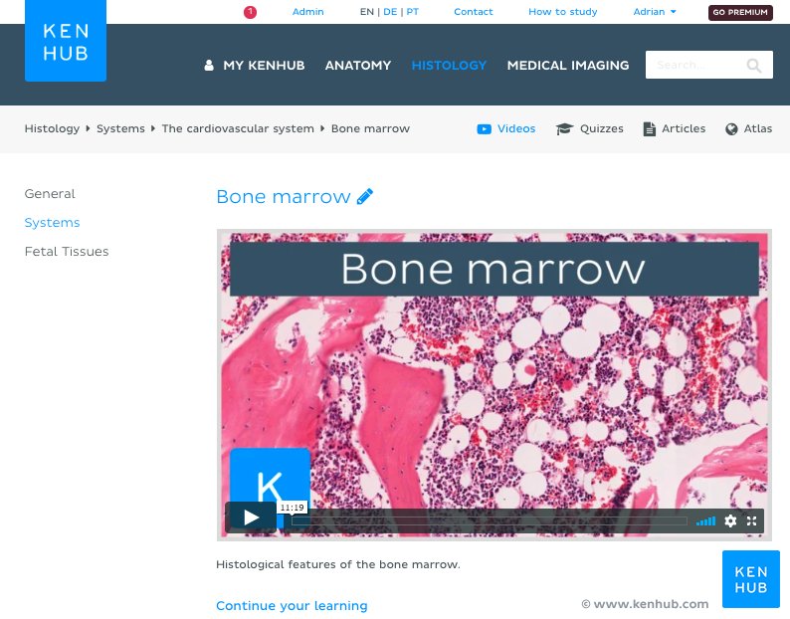The height and width of the screenshot is (619, 790).
Task: Play the Bone marrow video
Action: coord(251,517)
